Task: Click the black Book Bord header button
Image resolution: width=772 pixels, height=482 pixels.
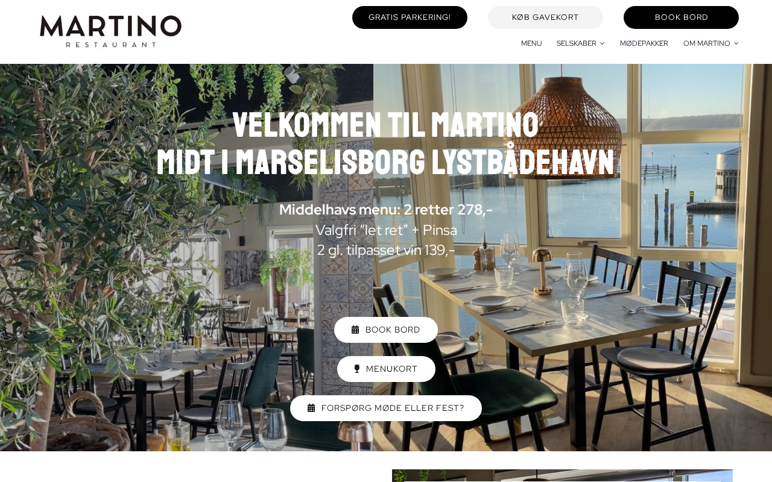Action: click(681, 17)
